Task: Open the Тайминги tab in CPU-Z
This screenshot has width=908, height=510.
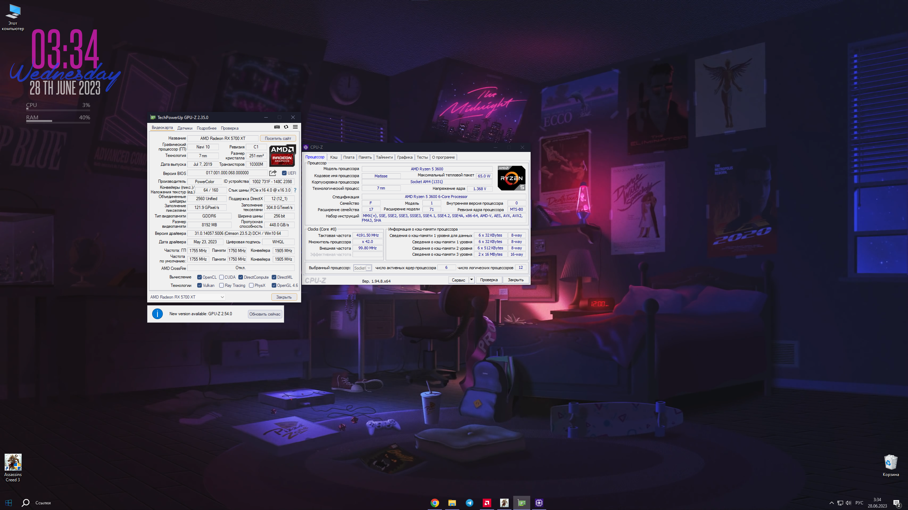Action: pos(384,157)
